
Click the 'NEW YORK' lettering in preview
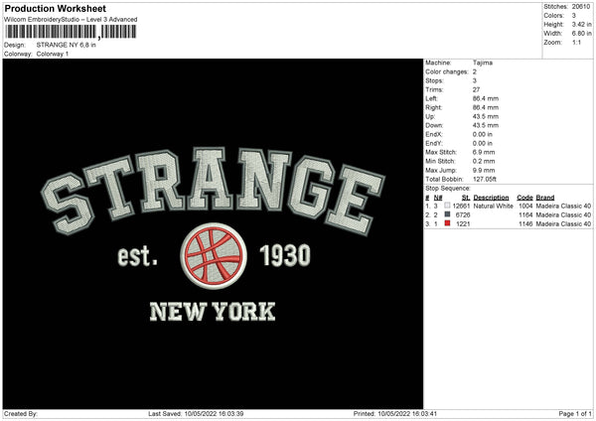213,312
